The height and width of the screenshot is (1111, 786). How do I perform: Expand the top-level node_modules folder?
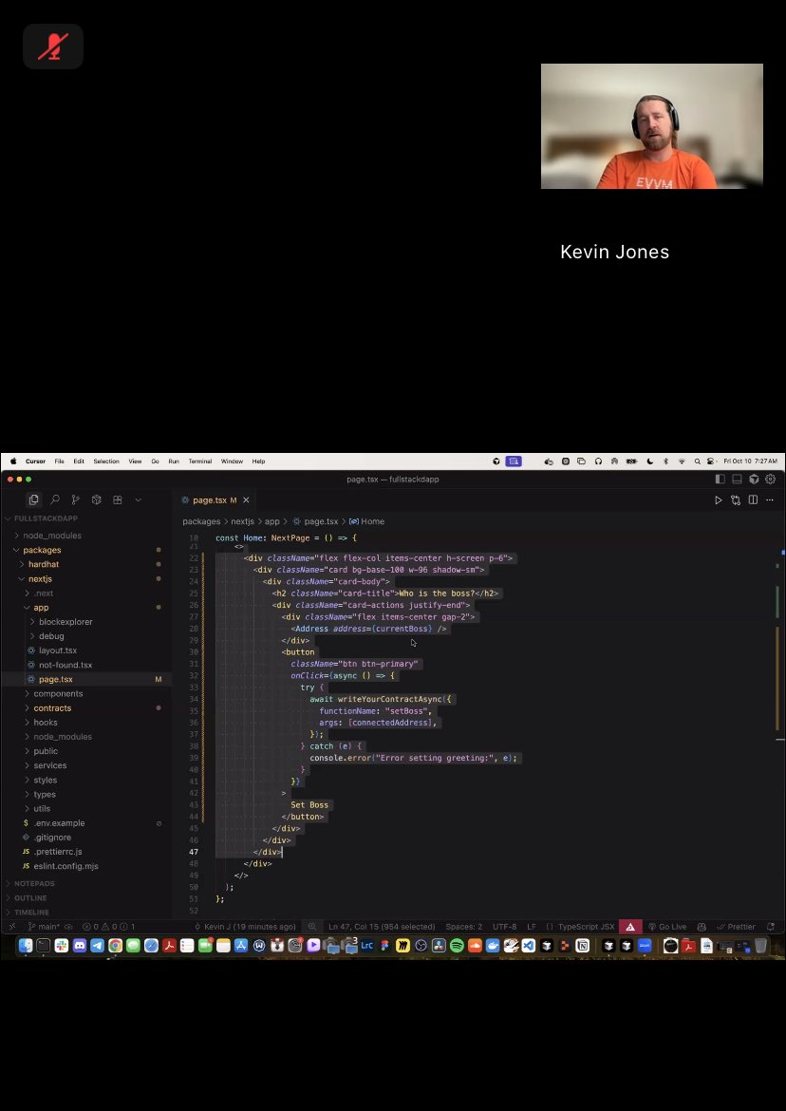(51, 536)
